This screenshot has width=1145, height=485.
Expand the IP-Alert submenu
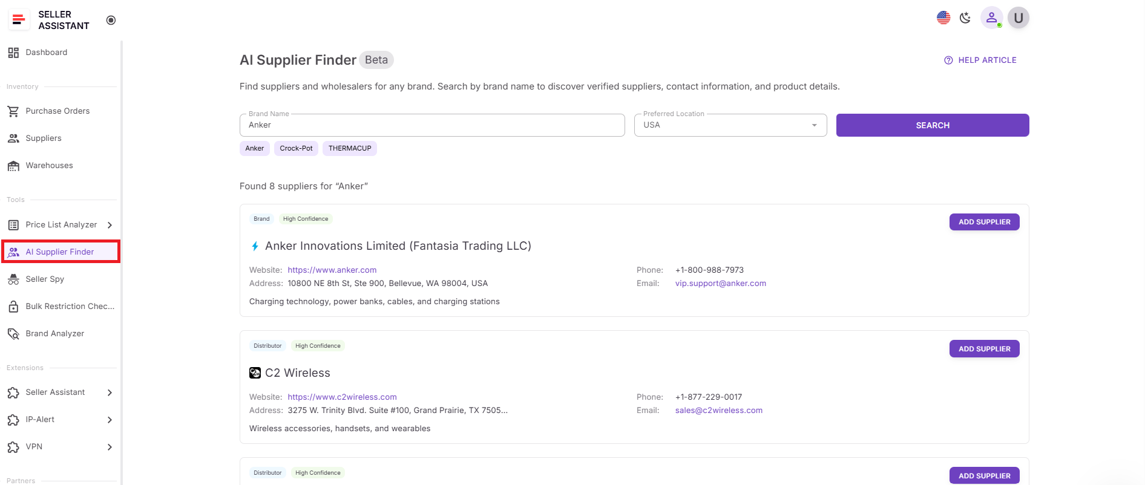[110, 420]
